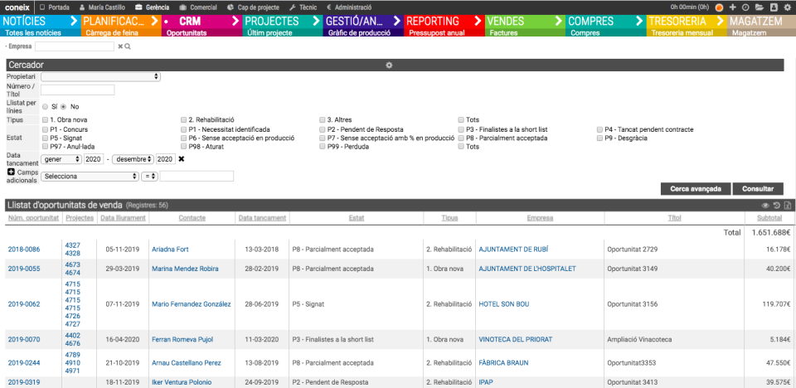Click the orange timer record button
This screenshot has width=796, height=388.
(x=719, y=7)
